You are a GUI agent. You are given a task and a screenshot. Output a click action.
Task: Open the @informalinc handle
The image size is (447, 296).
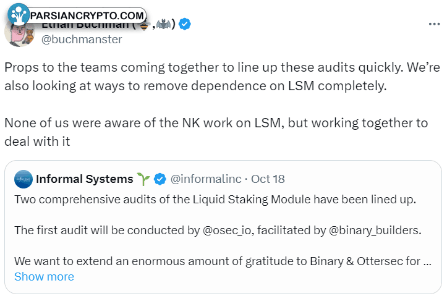[205, 179]
